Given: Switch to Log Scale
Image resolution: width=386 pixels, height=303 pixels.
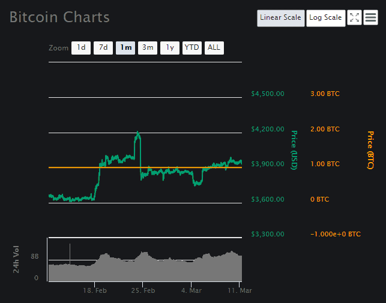Looking at the screenshot, I should click(326, 18).
